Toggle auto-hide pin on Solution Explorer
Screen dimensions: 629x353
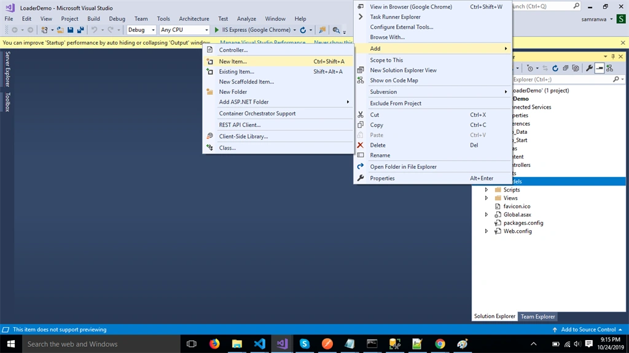[613, 56]
